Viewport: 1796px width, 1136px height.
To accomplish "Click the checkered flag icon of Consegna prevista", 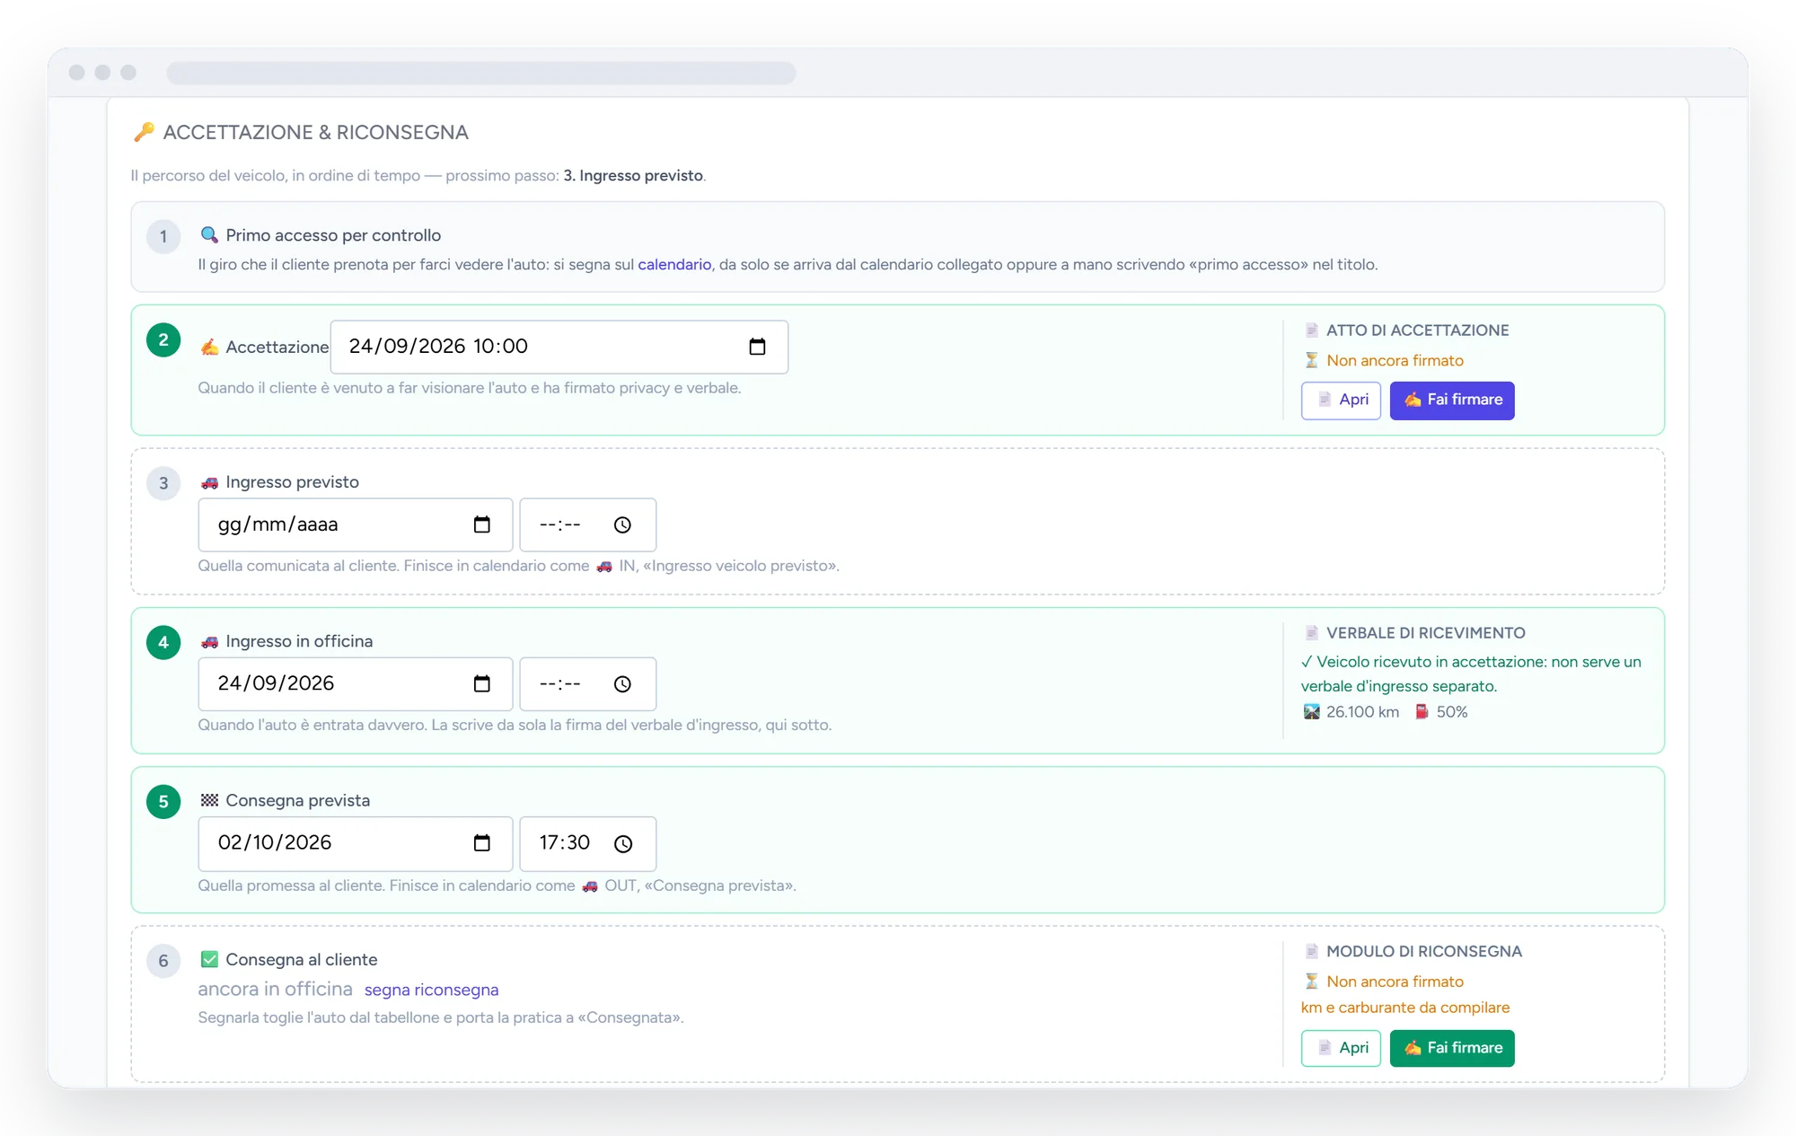I will tap(209, 800).
